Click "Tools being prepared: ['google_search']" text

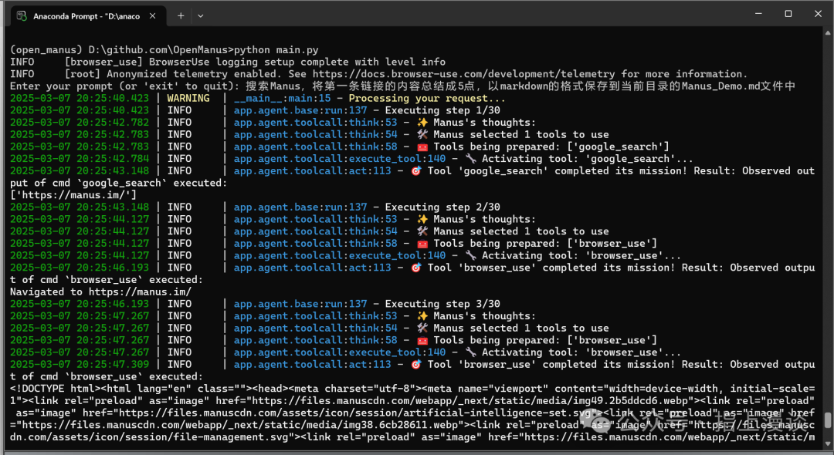(551, 147)
